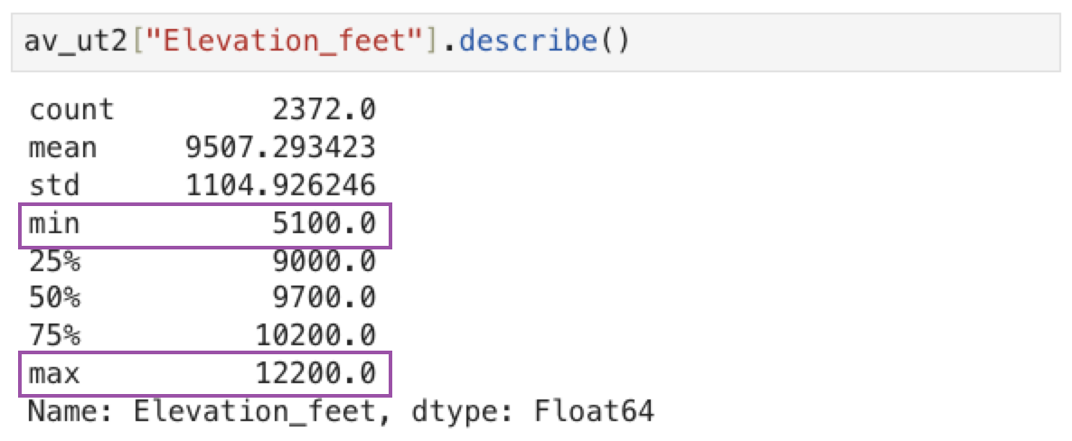The width and height of the screenshot is (1072, 441).
Task: Click the std value 1104.926246
Action: pos(280,184)
